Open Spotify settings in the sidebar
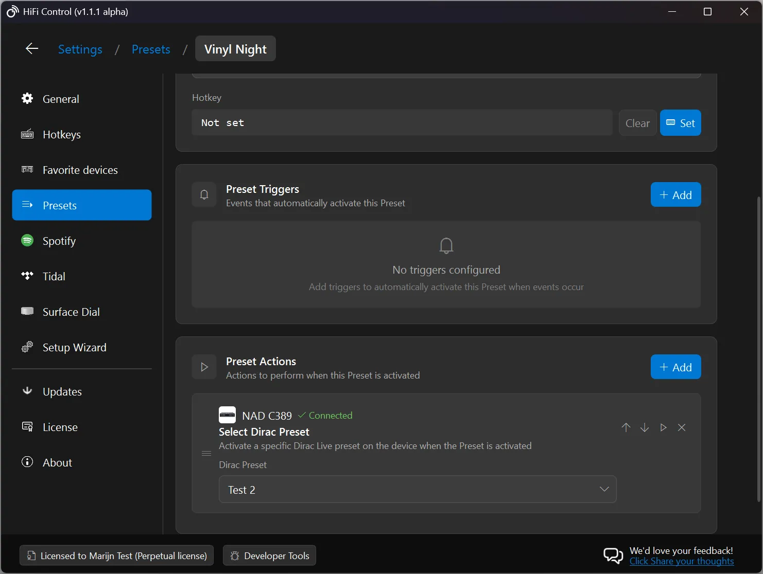 [x=59, y=241]
